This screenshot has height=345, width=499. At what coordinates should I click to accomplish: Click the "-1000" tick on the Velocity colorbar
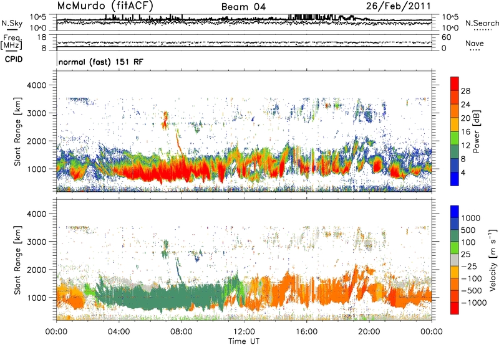click(x=474, y=303)
